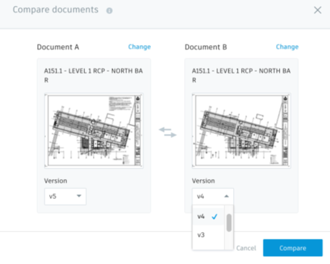Collapse the Document B version dropdown
The height and width of the screenshot is (264, 330).
212,196
